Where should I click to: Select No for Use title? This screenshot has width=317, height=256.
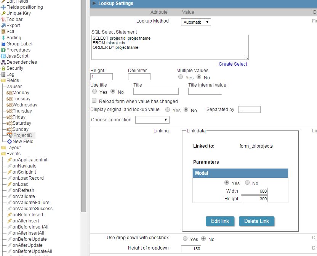pyautogui.click(x=113, y=92)
